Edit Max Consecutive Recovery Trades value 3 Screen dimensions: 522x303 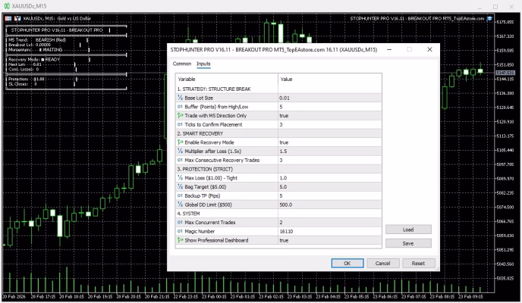[x=329, y=160]
